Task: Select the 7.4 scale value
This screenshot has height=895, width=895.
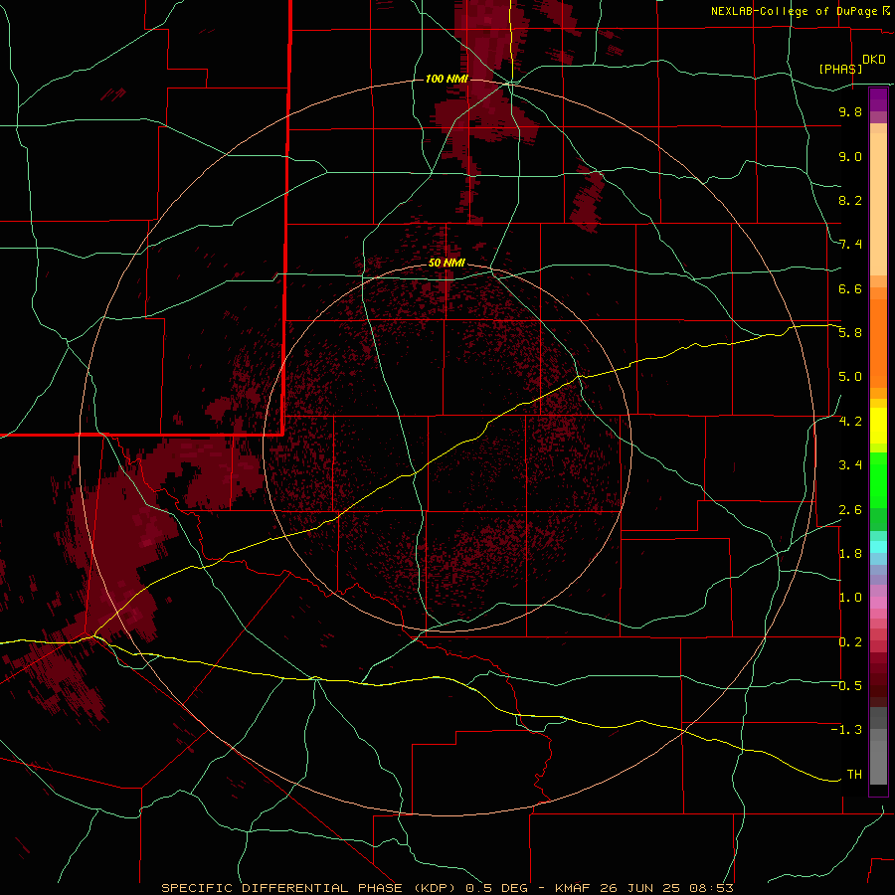Action: pos(850,245)
